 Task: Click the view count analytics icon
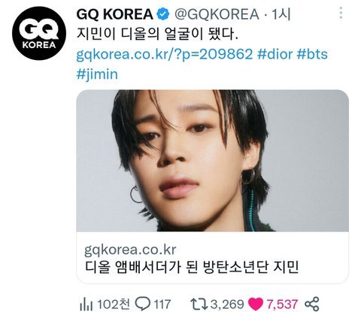point(86,304)
